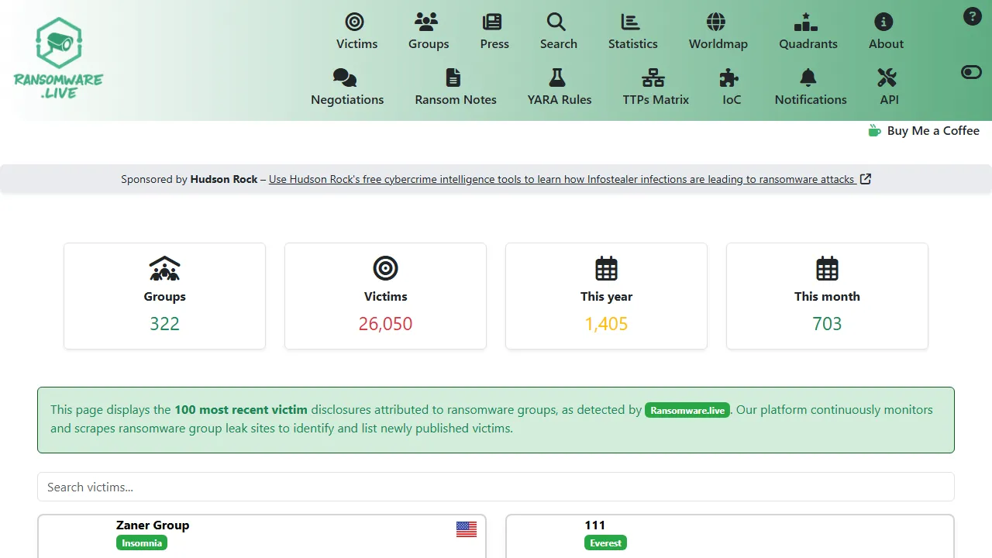
Task: View Statistics via the bar chart icon
Action: click(x=632, y=22)
